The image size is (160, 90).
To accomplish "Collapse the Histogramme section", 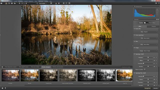I will coord(134,6).
